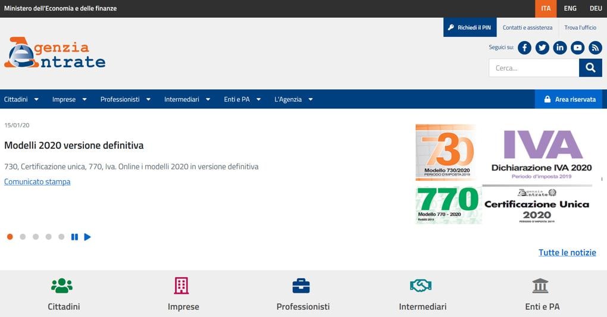Open Contatti e assistenza link

(x=527, y=27)
